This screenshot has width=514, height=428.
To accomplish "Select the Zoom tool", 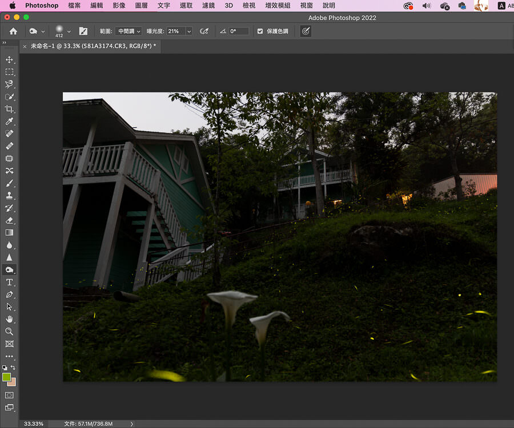I will coord(9,332).
